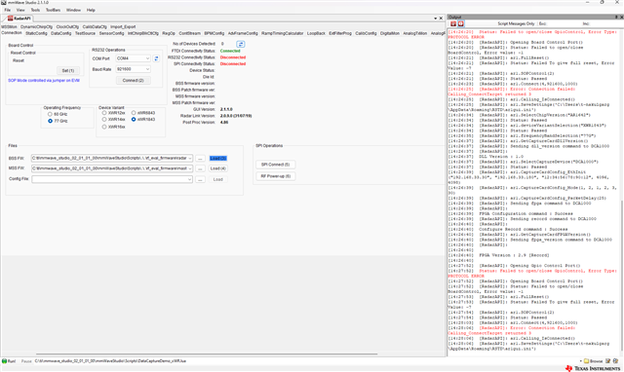The width and height of the screenshot is (624, 372).
Task: Click the SOP Mode controlled via jumper text
Action: 44,80
